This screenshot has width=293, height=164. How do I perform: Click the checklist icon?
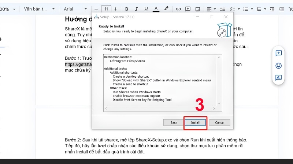coord(232,9)
